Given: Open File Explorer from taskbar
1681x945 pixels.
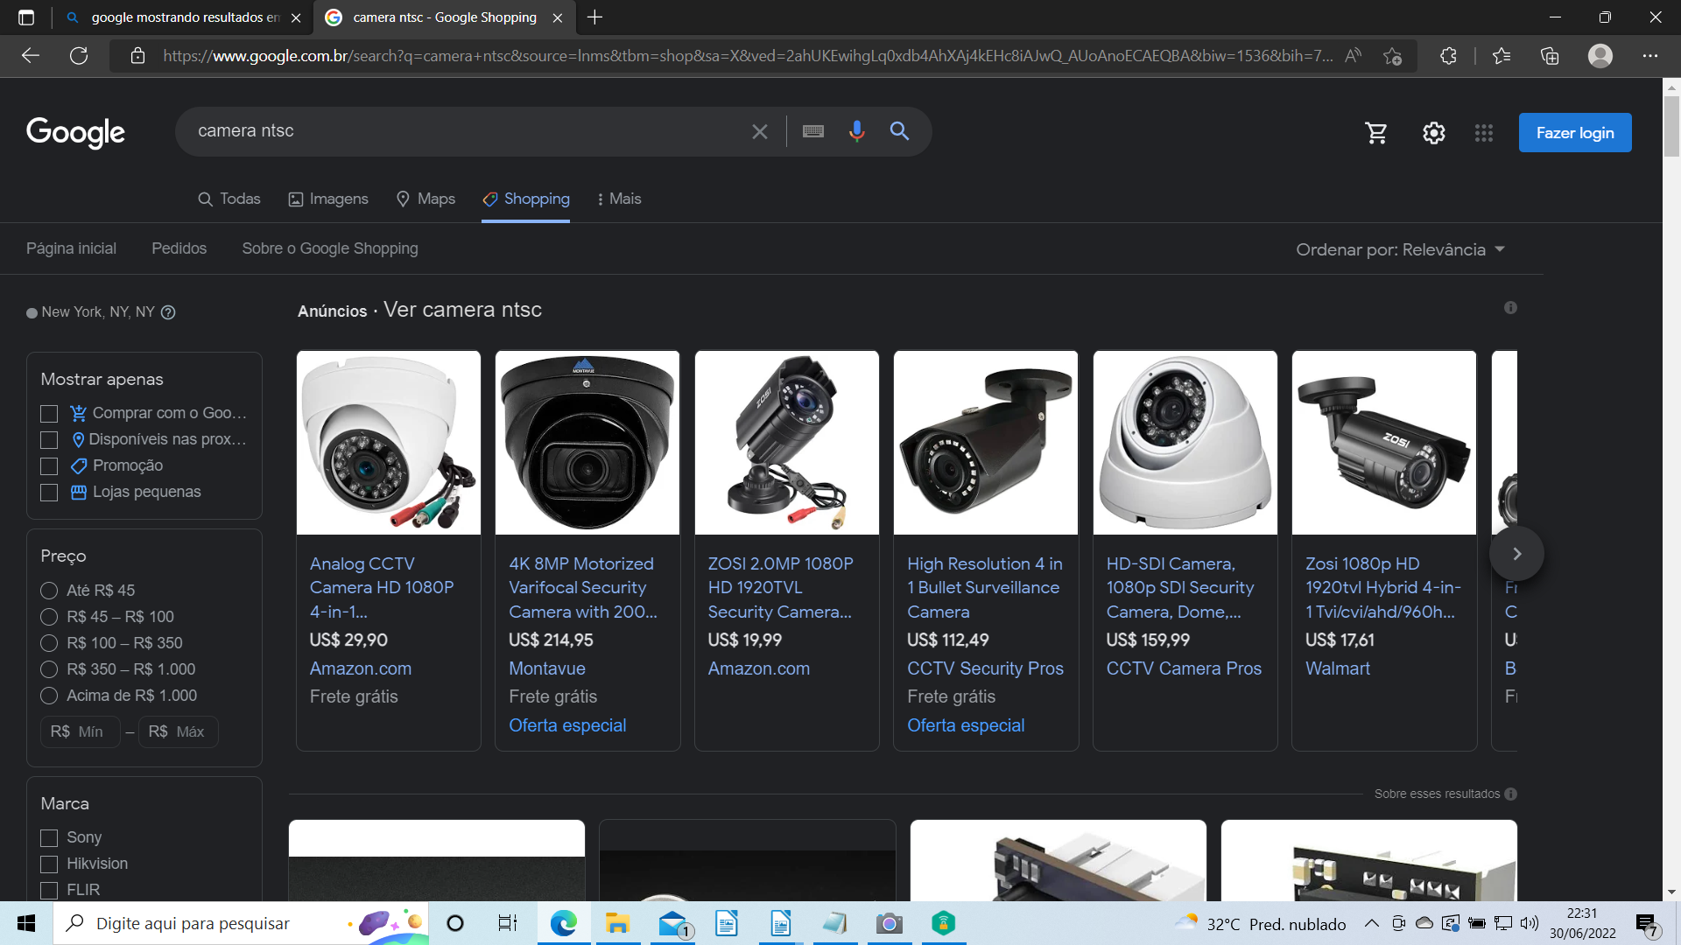Looking at the screenshot, I should (x=617, y=923).
